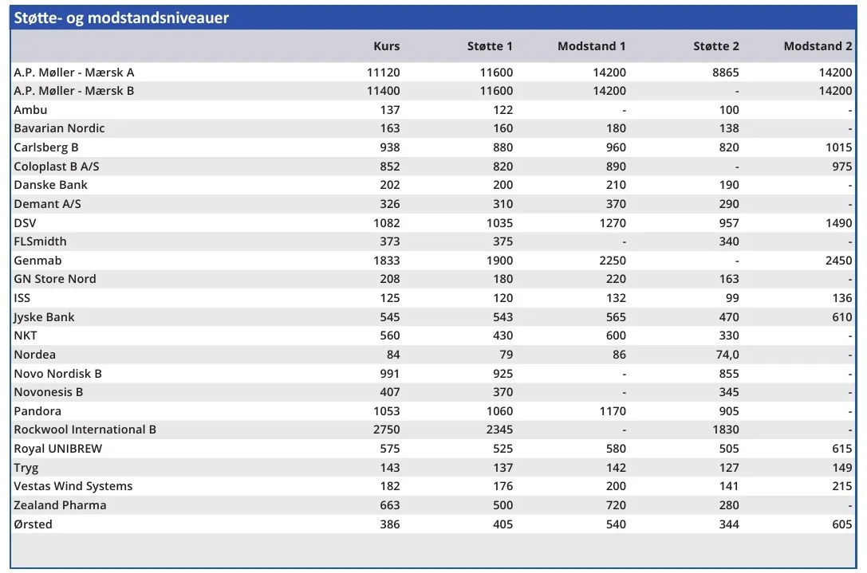Viewport: 867px width, 573px height.
Task: Select Nordea's Støtte 2 value 74,0
Action: point(727,355)
